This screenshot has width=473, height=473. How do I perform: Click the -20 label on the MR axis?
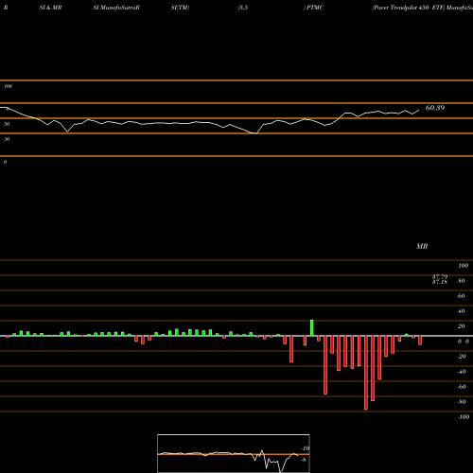462,357
